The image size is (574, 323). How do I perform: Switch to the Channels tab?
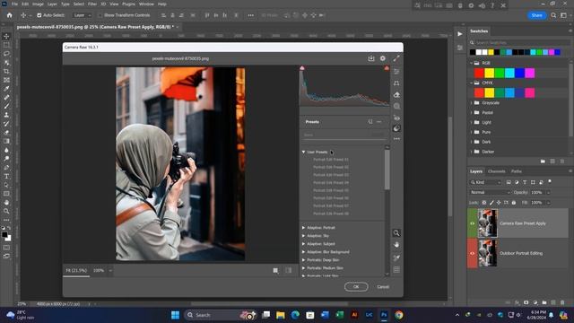point(496,171)
